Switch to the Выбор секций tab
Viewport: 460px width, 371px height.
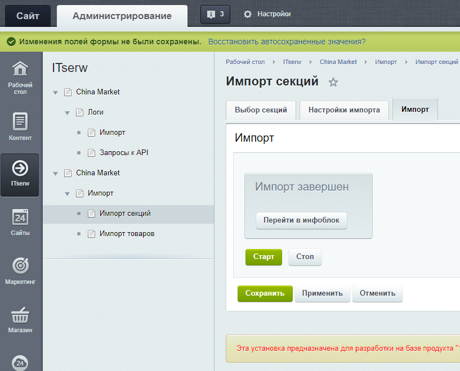(261, 110)
